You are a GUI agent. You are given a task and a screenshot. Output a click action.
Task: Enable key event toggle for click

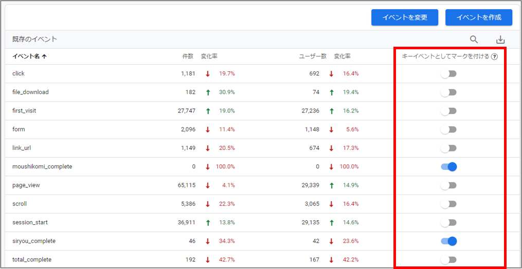point(448,73)
